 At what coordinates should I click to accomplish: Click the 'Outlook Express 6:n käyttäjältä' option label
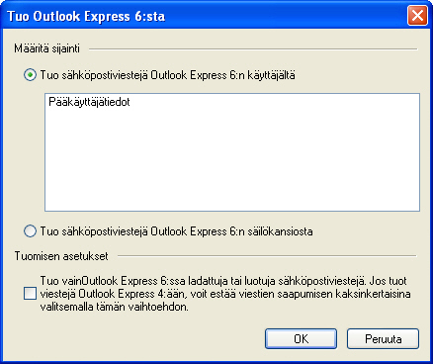[x=222, y=75]
